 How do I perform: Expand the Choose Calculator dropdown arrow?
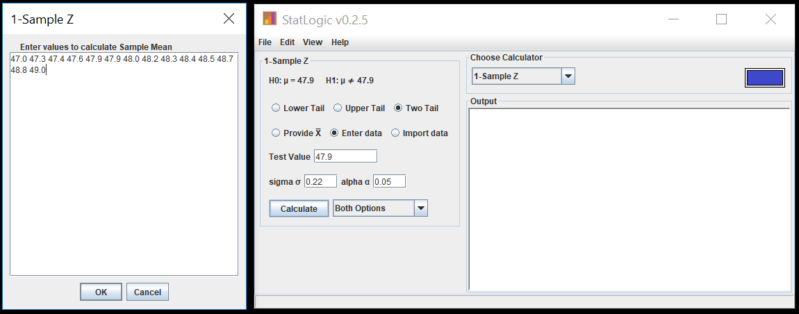pyautogui.click(x=568, y=77)
